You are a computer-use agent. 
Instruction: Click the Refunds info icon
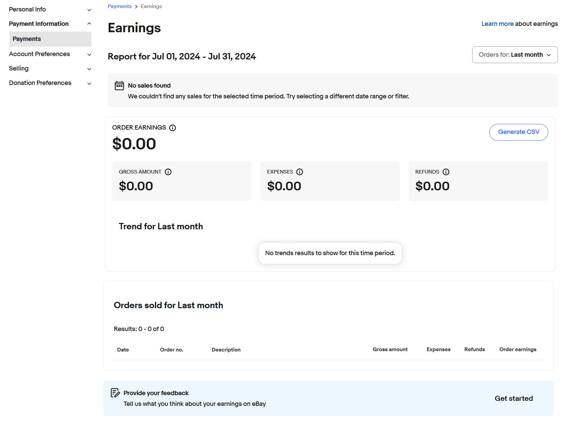point(446,172)
